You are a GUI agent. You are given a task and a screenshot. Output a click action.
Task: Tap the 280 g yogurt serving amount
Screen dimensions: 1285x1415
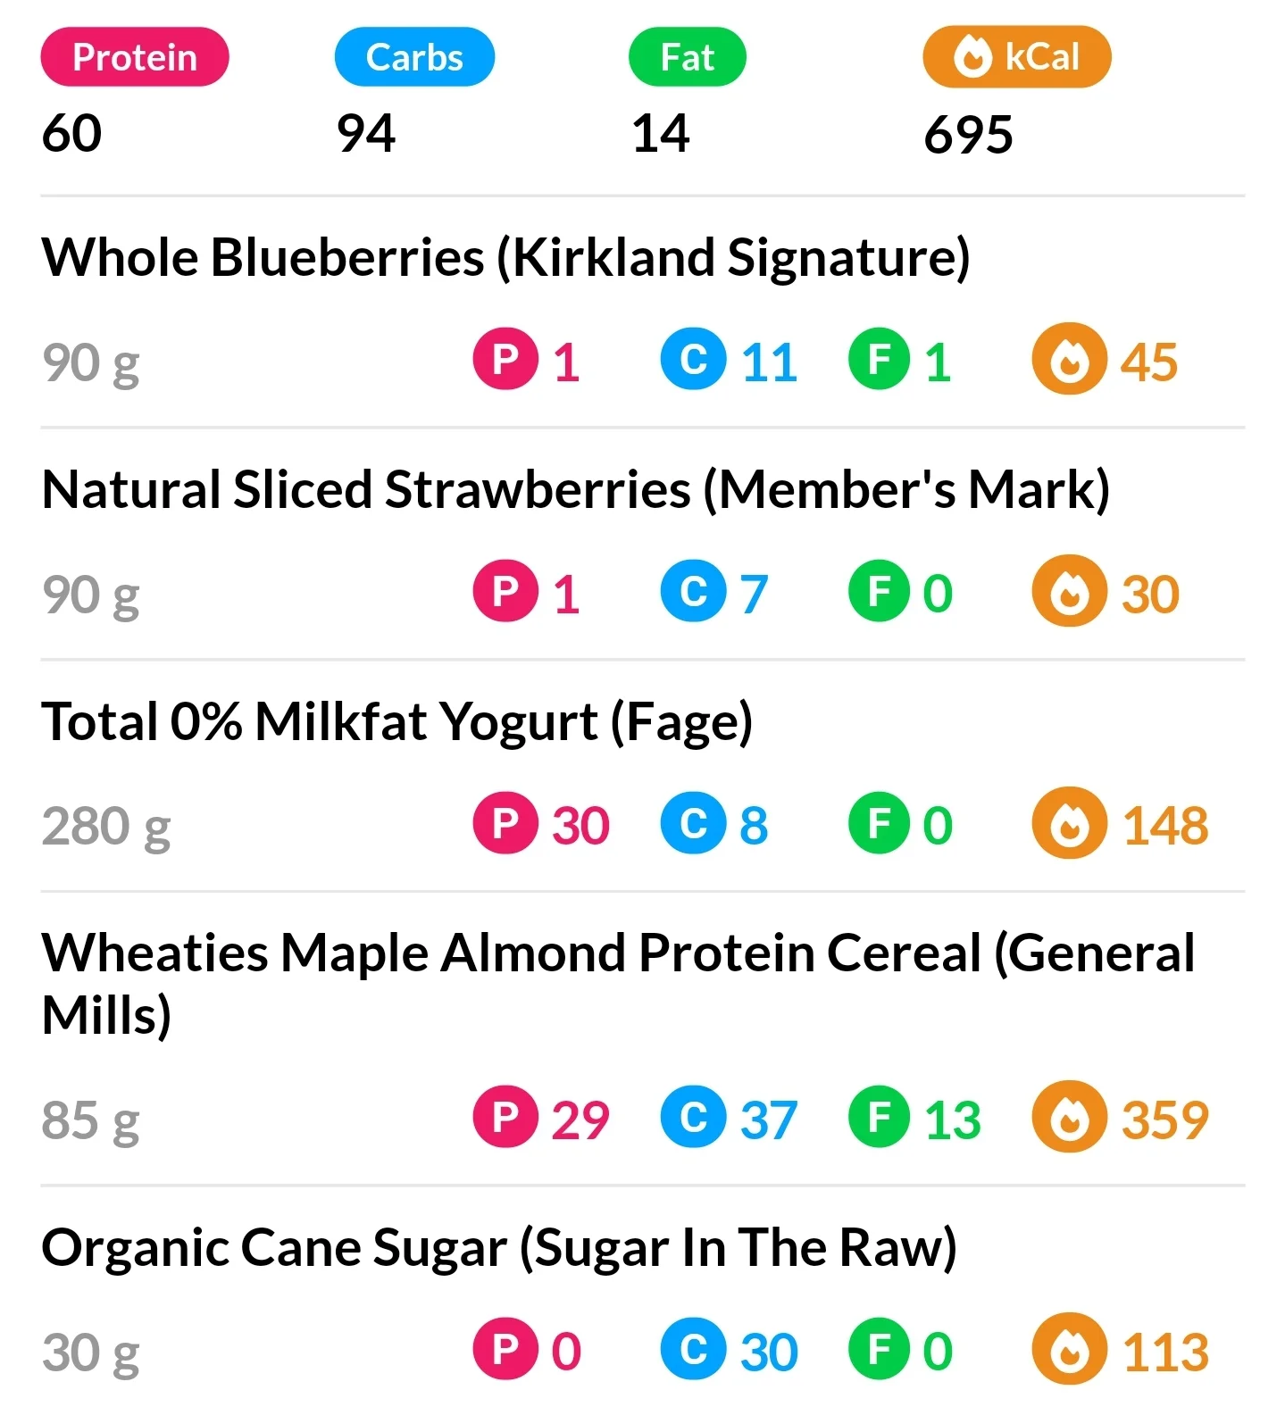(106, 826)
